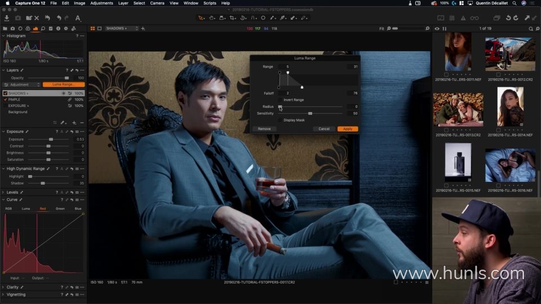Click the Sensitivity slider handle

pos(310,113)
